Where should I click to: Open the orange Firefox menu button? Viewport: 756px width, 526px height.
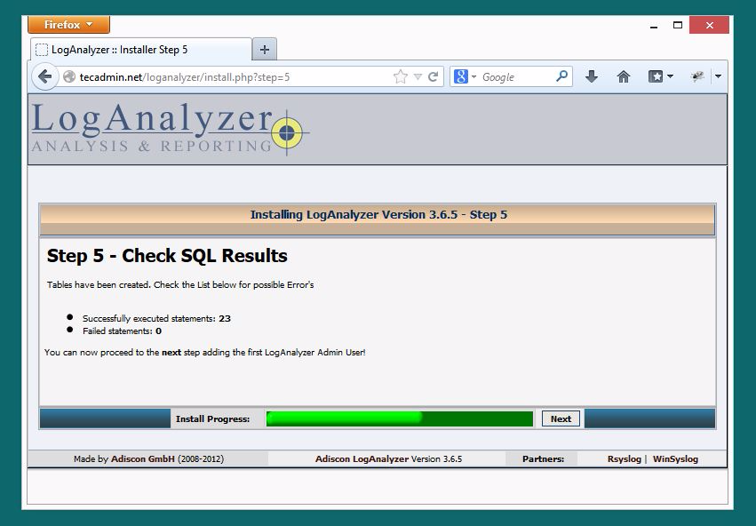point(68,25)
